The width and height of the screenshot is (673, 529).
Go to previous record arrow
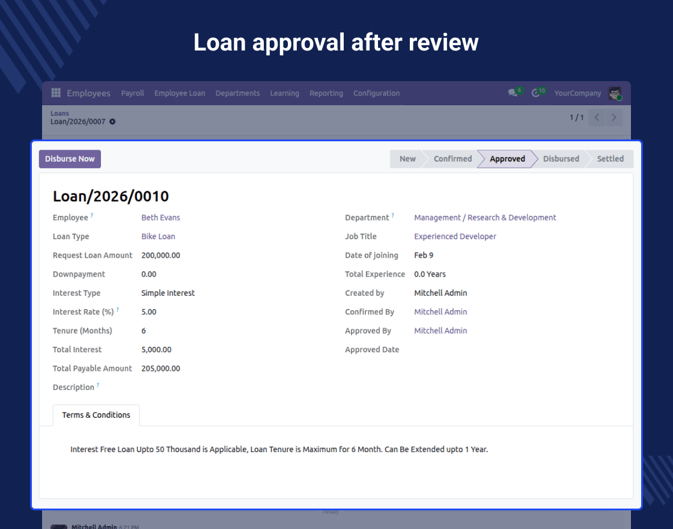click(x=597, y=117)
